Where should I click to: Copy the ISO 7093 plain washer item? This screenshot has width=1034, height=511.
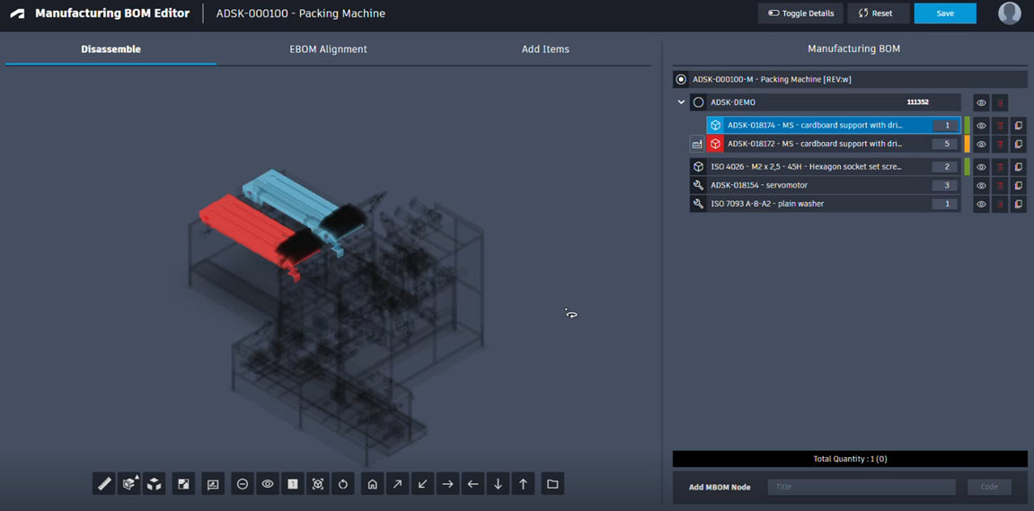click(1018, 205)
